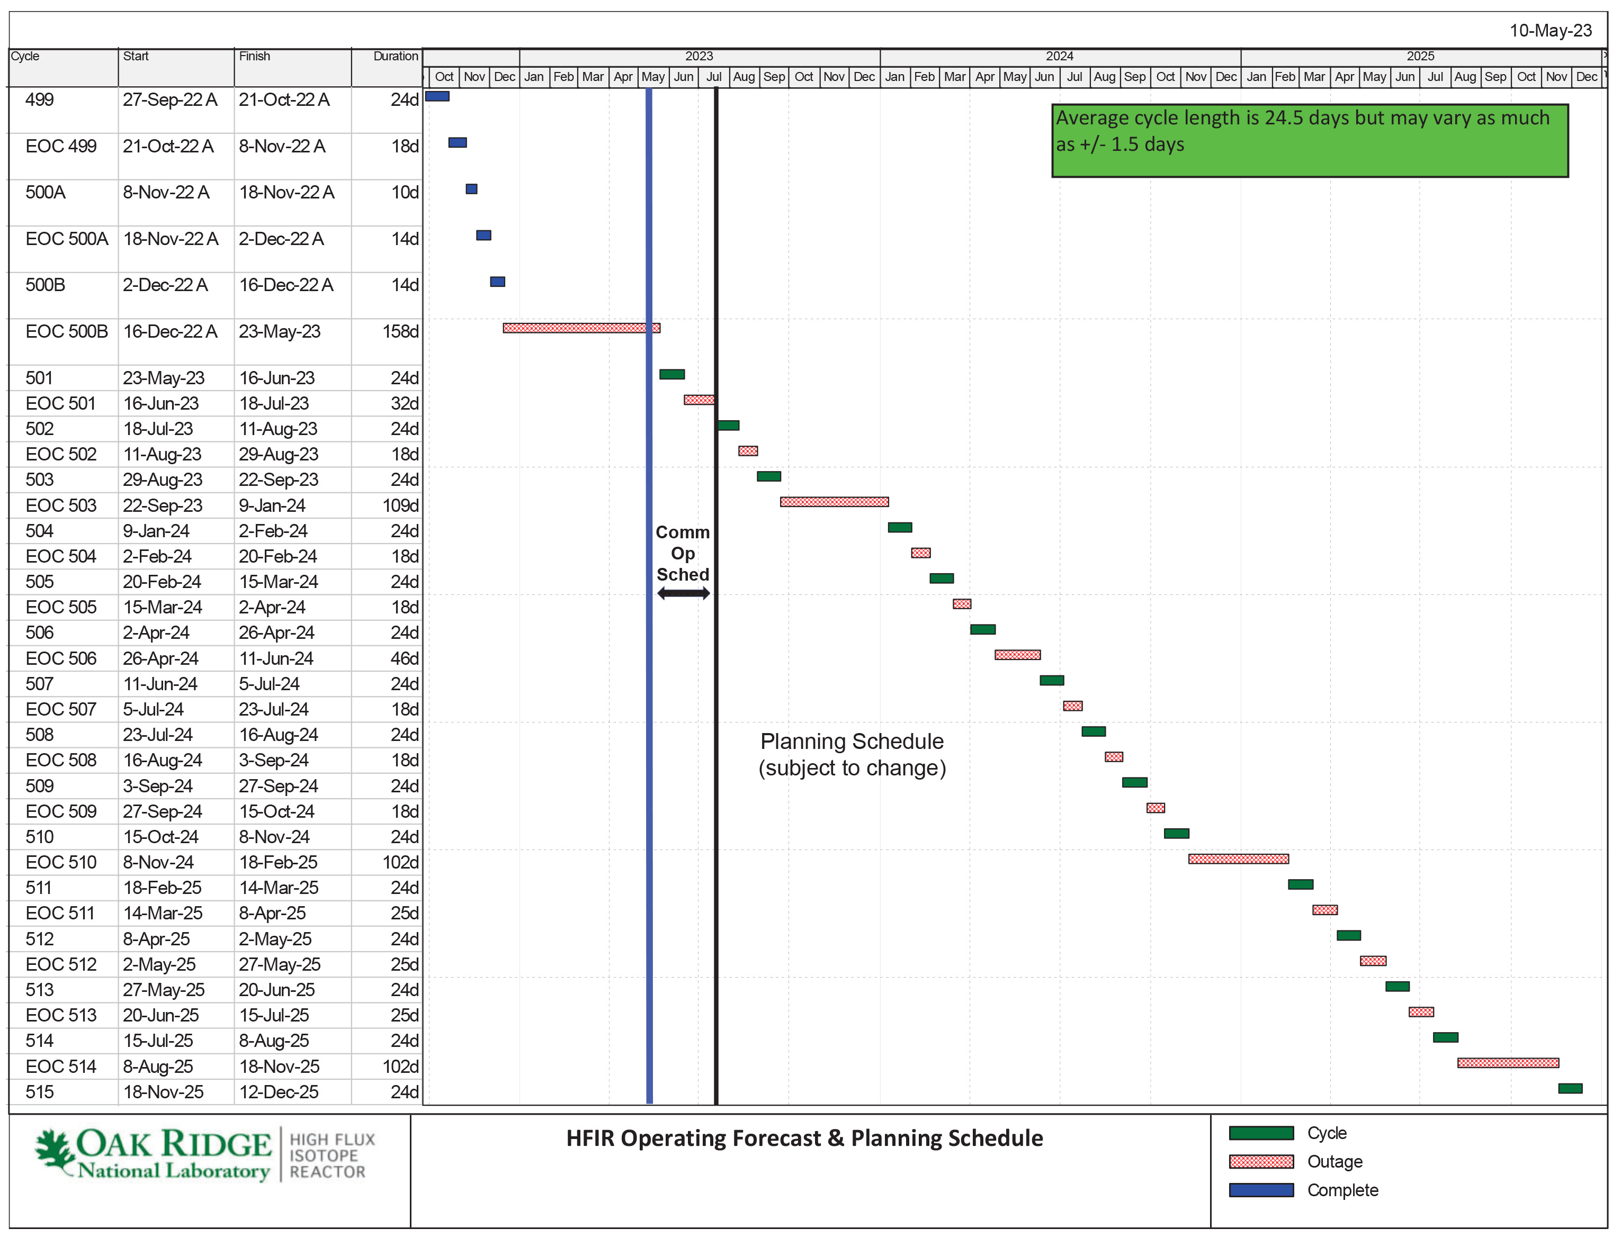This screenshot has width=1621, height=1238.
Task: Click the green average cycle length note
Action: pos(1310,141)
